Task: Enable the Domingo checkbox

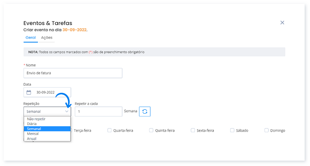Action: click(x=267, y=130)
